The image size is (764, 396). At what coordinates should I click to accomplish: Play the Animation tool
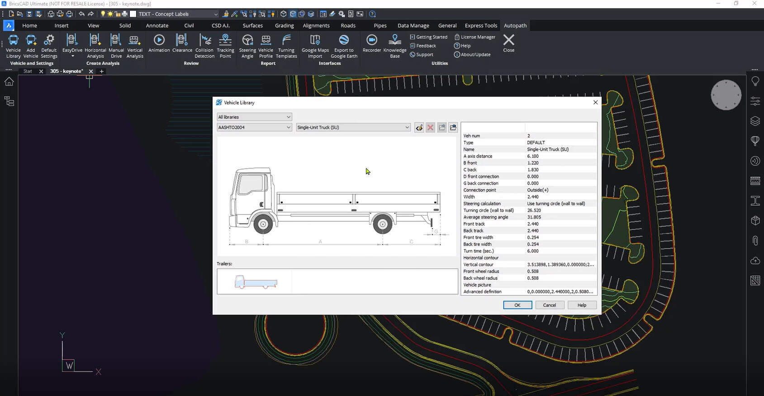(x=159, y=43)
